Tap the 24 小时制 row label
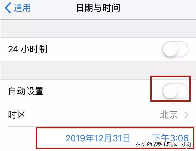 (x=28, y=49)
